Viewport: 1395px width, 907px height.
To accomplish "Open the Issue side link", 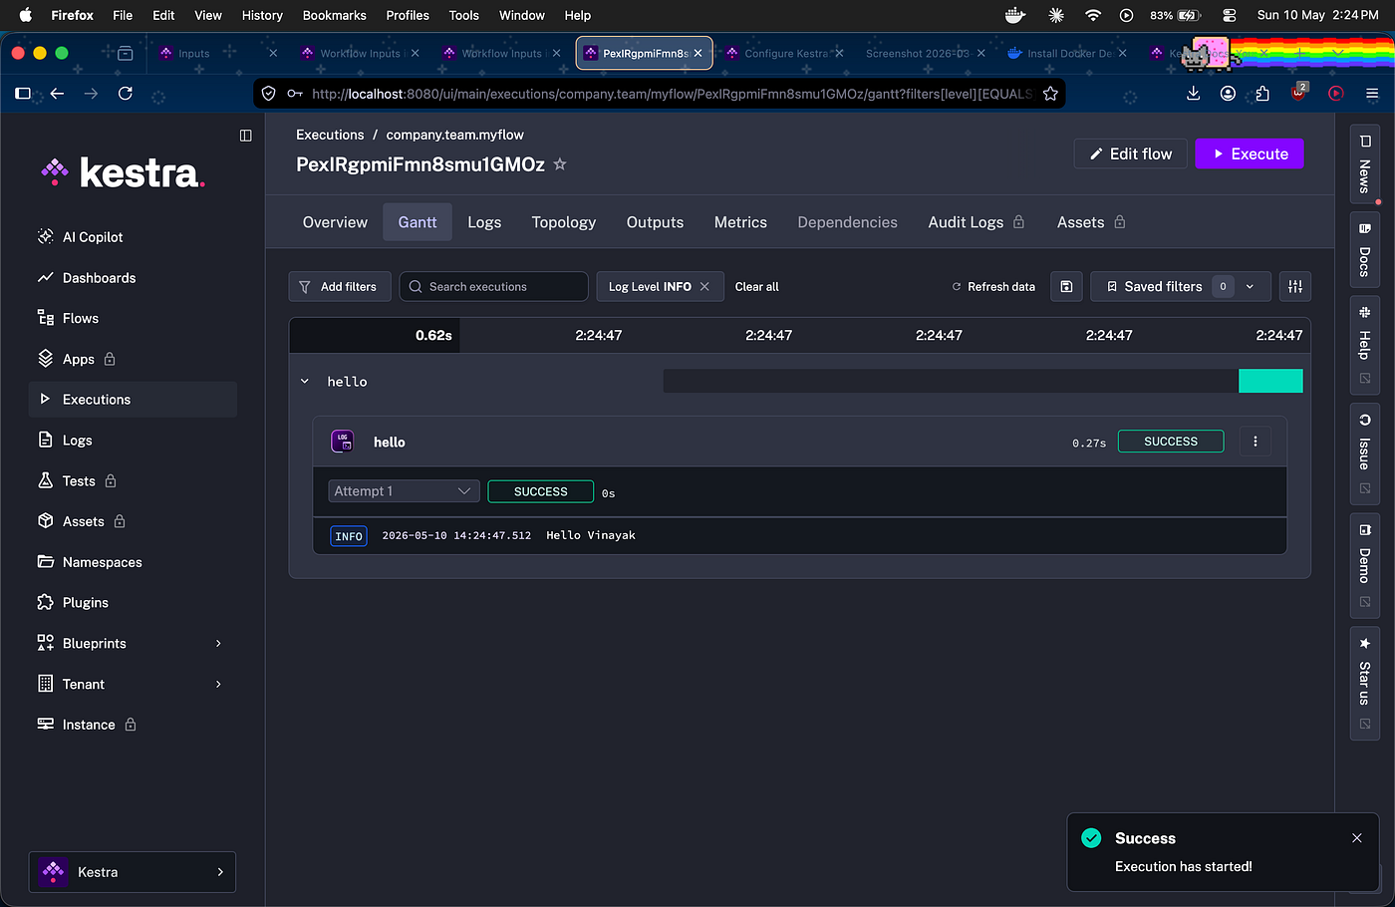I will (1364, 453).
